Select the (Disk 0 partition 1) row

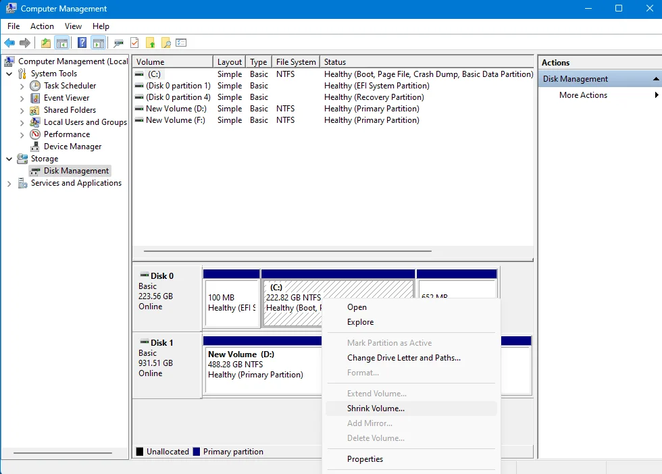(x=334, y=86)
